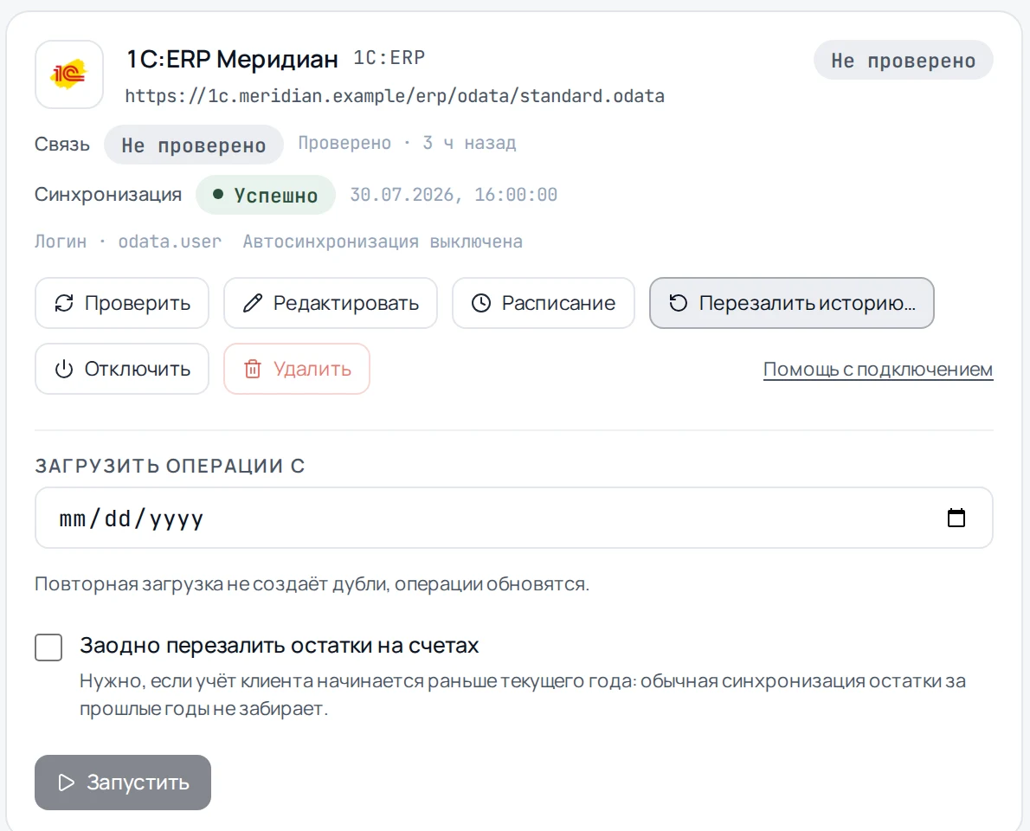Screen dimensions: 1030x831
Task: Open the calendar picker icon in date field
Action: 956,518
